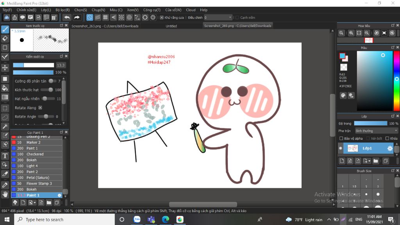This screenshot has width=400, height=225.
Task: Select the Gradient tool
Action: [x=5, y=97]
